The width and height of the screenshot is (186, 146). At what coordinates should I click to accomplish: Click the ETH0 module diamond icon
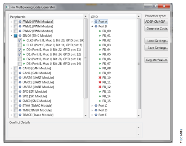click(20, 105)
